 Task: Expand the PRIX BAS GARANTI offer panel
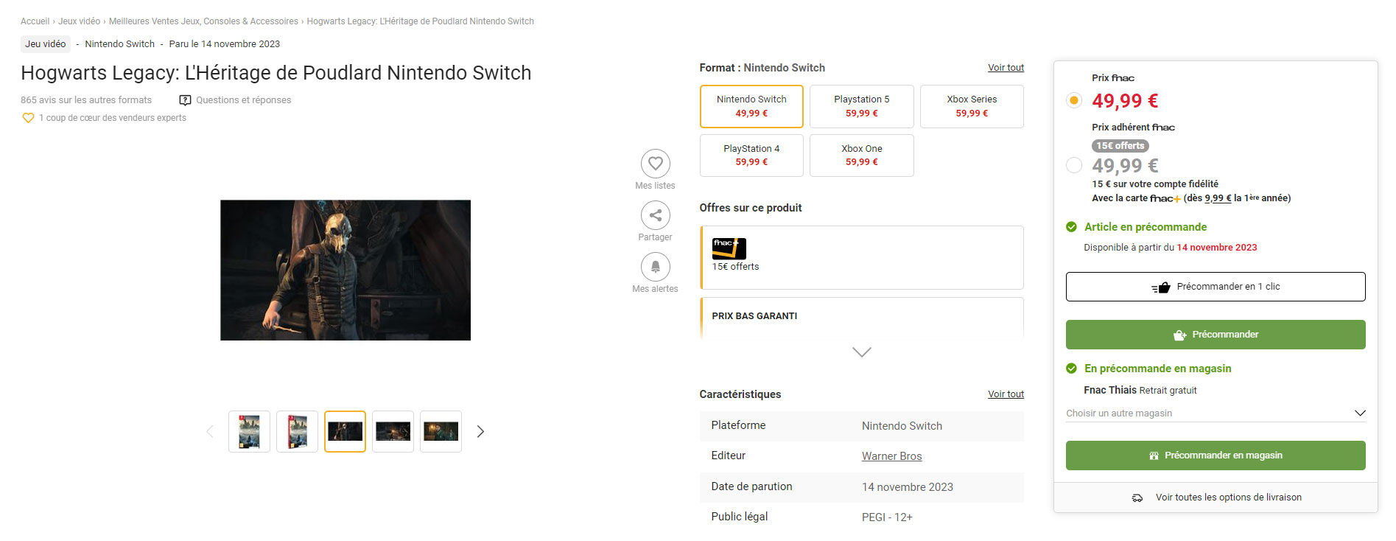click(861, 316)
